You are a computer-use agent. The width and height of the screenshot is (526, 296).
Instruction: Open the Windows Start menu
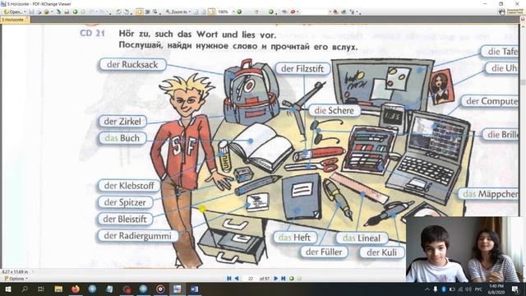click(8, 289)
